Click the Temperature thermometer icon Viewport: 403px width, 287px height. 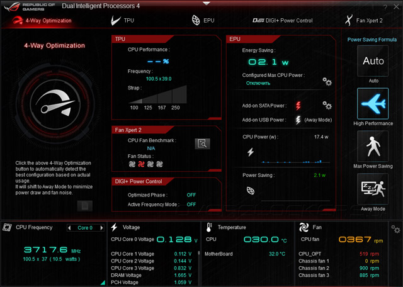pos(209,227)
